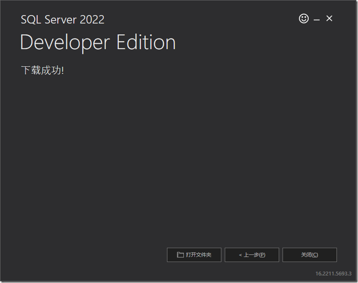The height and width of the screenshot is (283, 358).
Task: Click the folder icon on 打开文件夹 button
Action: coord(180,255)
